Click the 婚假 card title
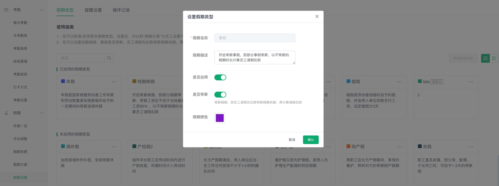Viewport: 499px width, 186px height. 356,82
